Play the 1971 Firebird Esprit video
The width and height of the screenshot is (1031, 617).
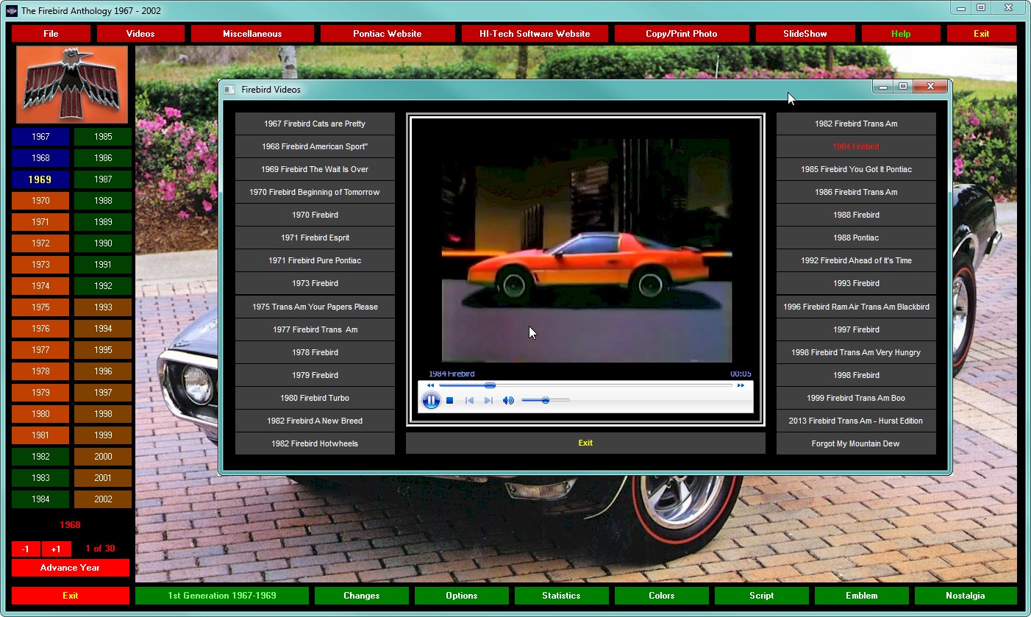[x=315, y=238]
